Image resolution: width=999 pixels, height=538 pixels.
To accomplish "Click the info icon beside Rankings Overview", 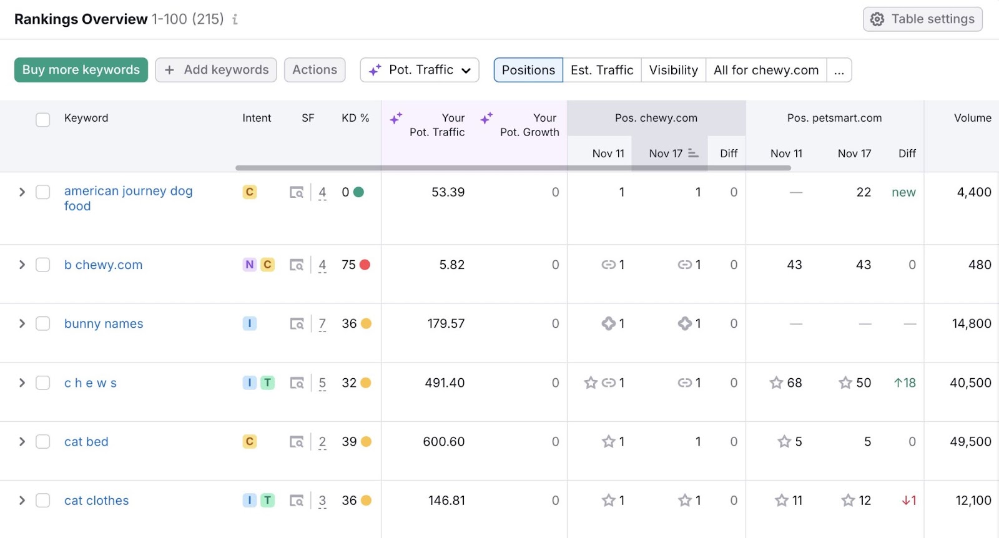I will 235,20.
